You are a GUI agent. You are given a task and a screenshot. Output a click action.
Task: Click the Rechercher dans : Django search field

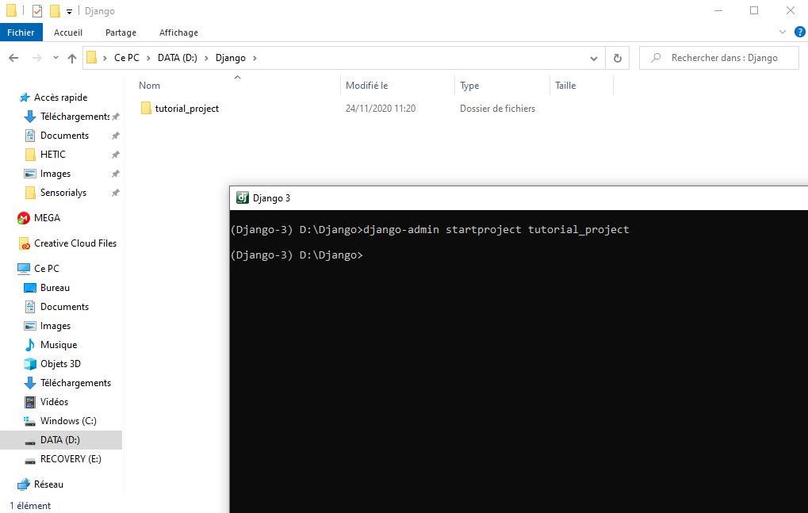719,58
